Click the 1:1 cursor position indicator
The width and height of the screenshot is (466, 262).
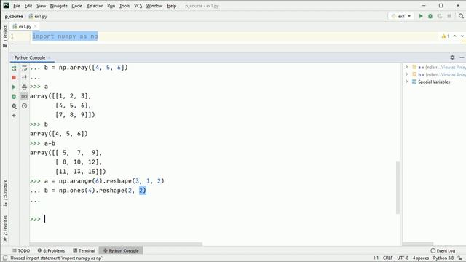pyautogui.click(x=376, y=258)
